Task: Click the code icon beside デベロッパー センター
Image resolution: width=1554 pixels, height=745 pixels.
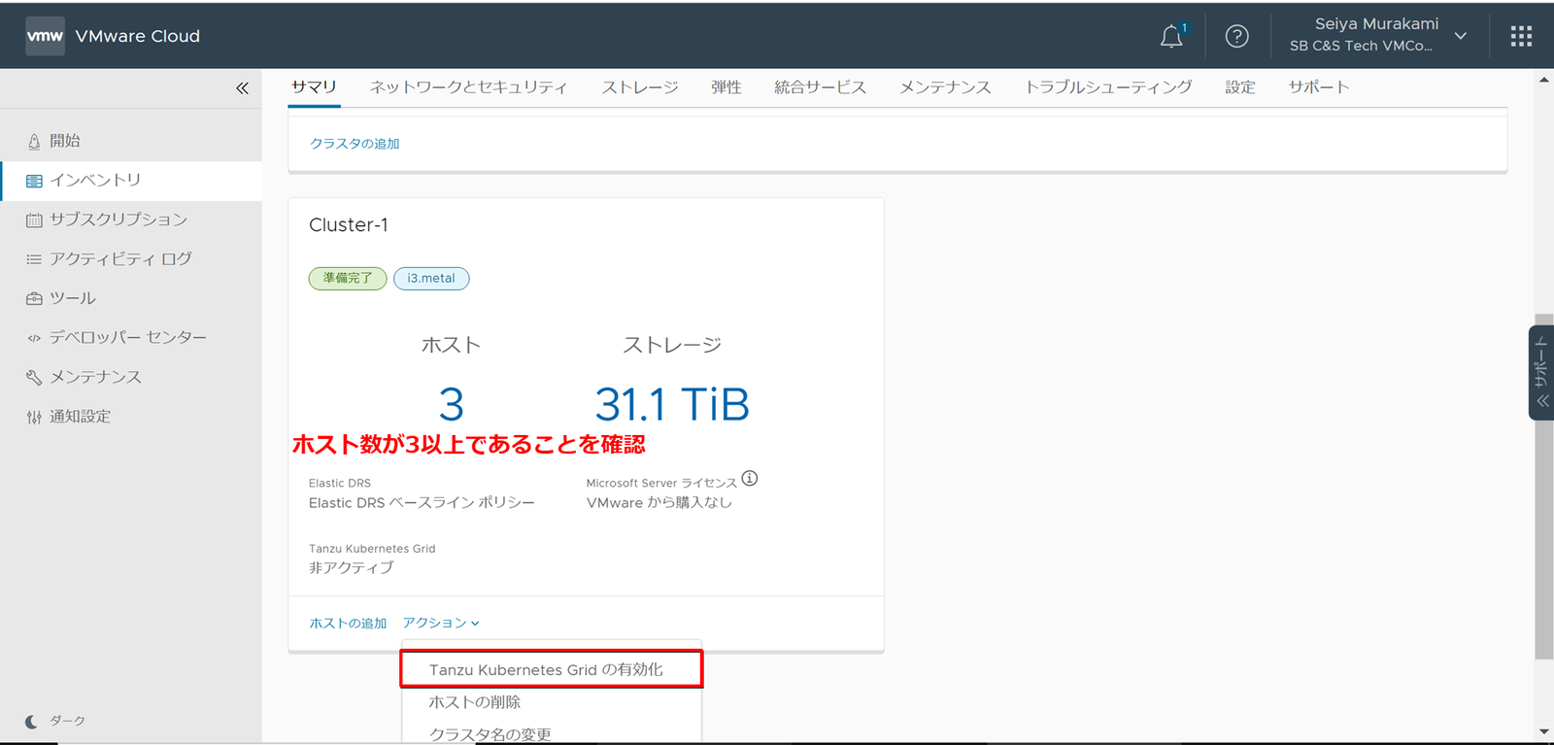Action: [34, 338]
